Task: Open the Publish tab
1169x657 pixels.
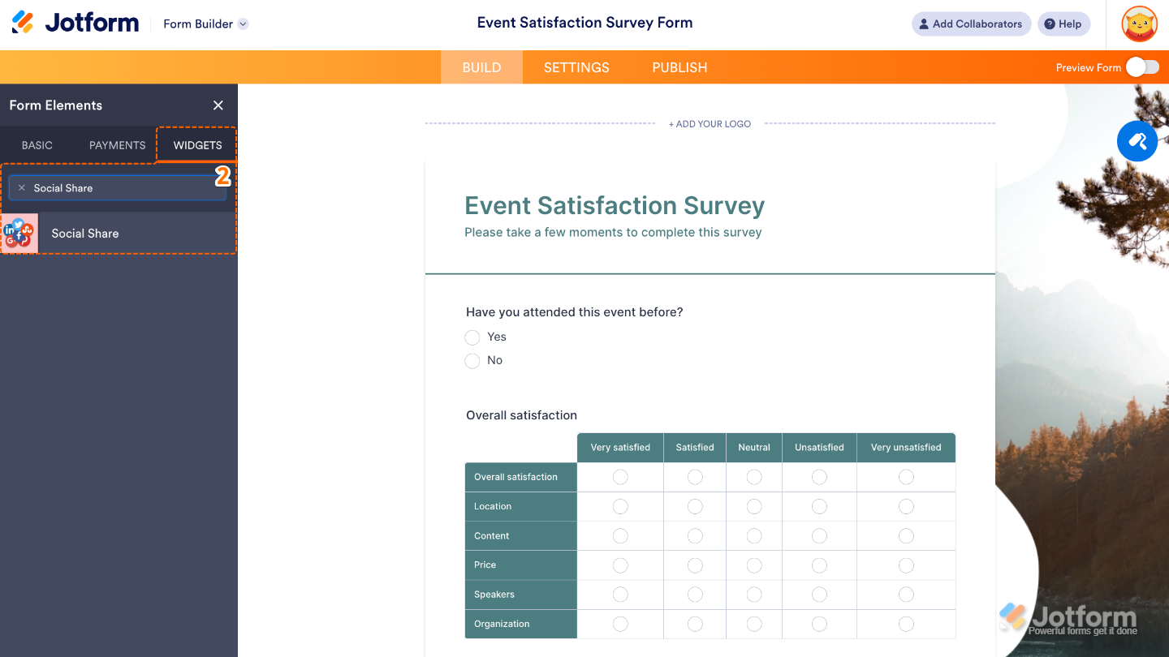Action: tap(679, 67)
